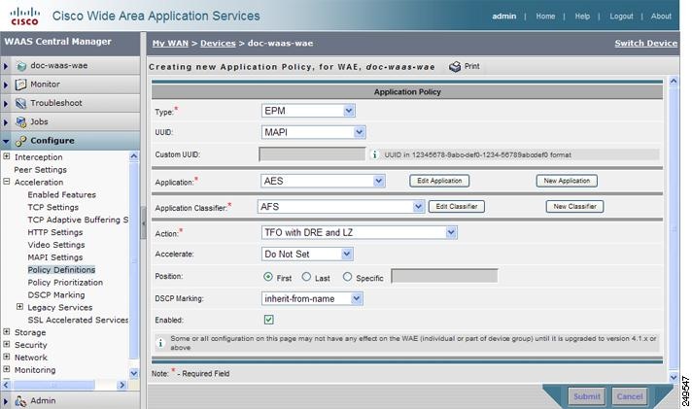Open the Application Classifier dropdown

coord(341,207)
